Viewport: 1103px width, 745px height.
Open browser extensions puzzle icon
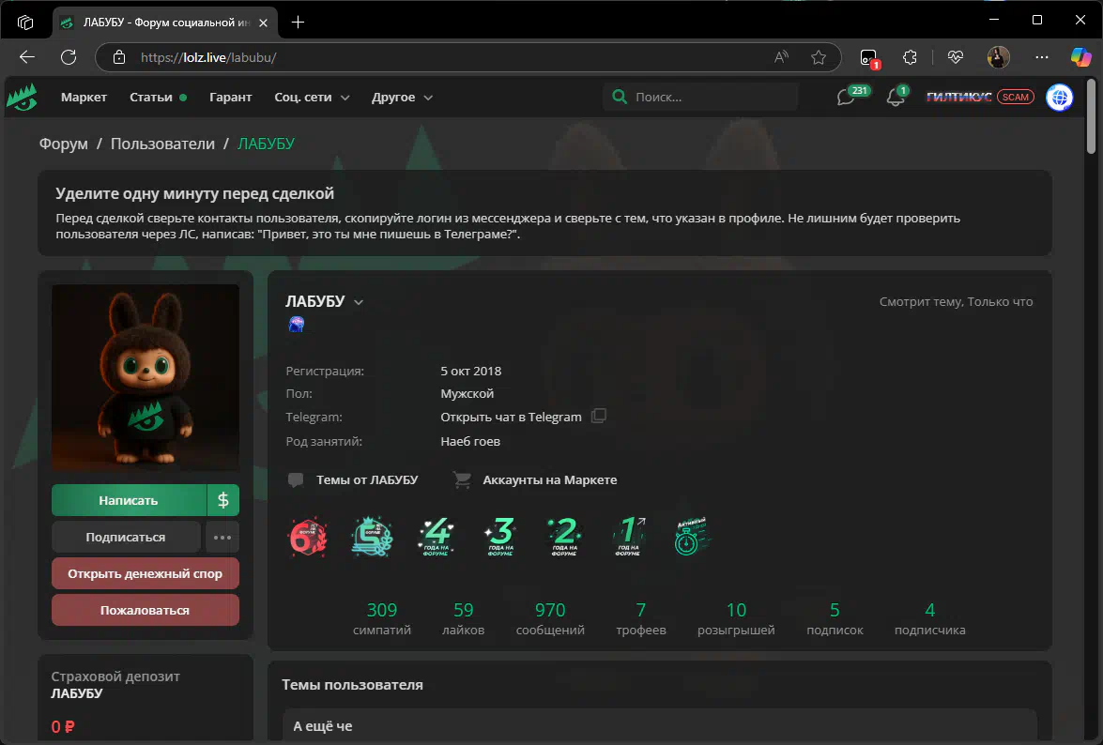910,57
